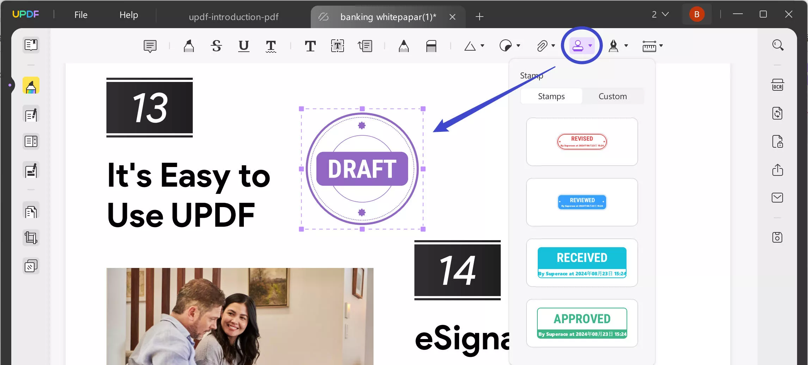Expand the Attachment tool dropdown arrow
Image resolution: width=808 pixels, height=365 pixels.
click(553, 46)
